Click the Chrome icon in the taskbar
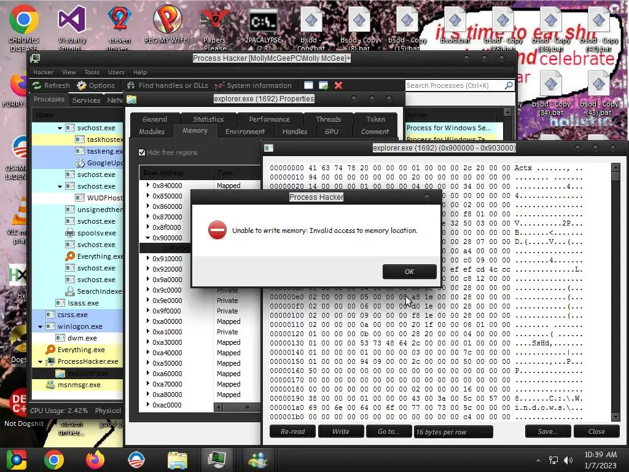Screen dimensions: 629x472 click(x=54, y=460)
